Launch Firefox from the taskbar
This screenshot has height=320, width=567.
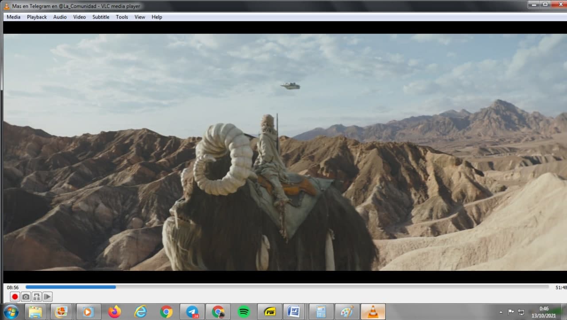pos(114,312)
